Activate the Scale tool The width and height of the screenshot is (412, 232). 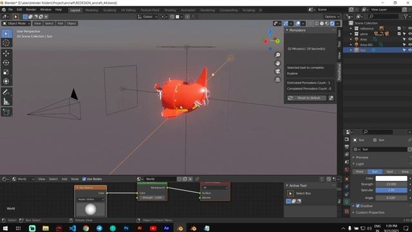point(6,72)
